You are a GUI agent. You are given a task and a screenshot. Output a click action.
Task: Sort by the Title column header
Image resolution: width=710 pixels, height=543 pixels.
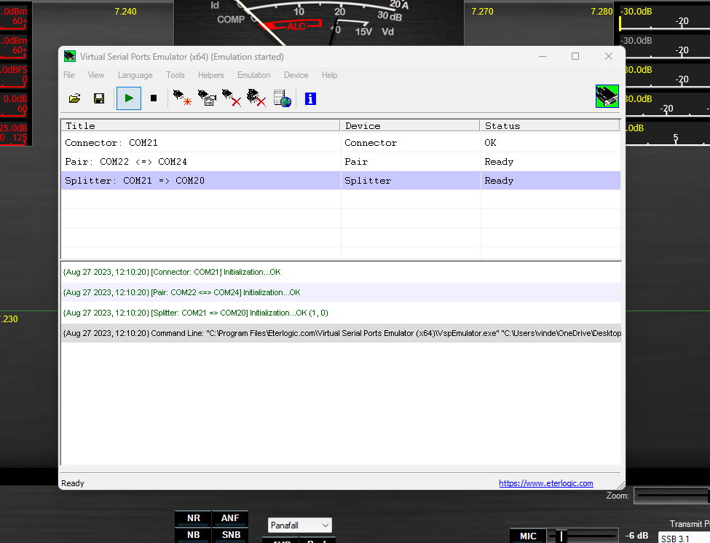pyautogui.click(x=200, y=125)
